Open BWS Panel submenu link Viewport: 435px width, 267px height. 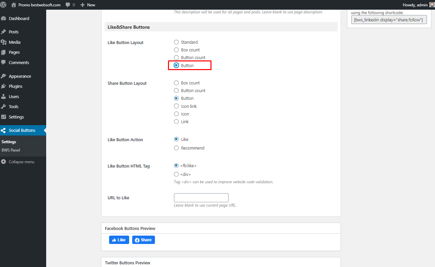tap(11, 150)
